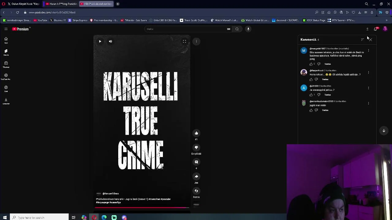Open @KaruselliDocs channel link
The height and width of the screenshot is (220, 392).
pyautogui.click(x=111, y=193)
